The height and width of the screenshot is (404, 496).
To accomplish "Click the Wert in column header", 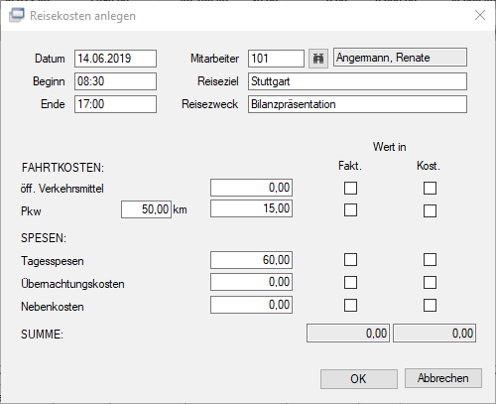I will pyautogui.click(x=390, y=147).
